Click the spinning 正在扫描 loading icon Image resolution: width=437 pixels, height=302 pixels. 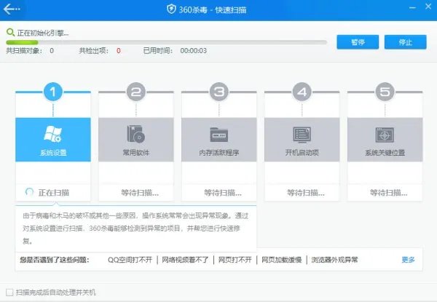tap(29, 192)
